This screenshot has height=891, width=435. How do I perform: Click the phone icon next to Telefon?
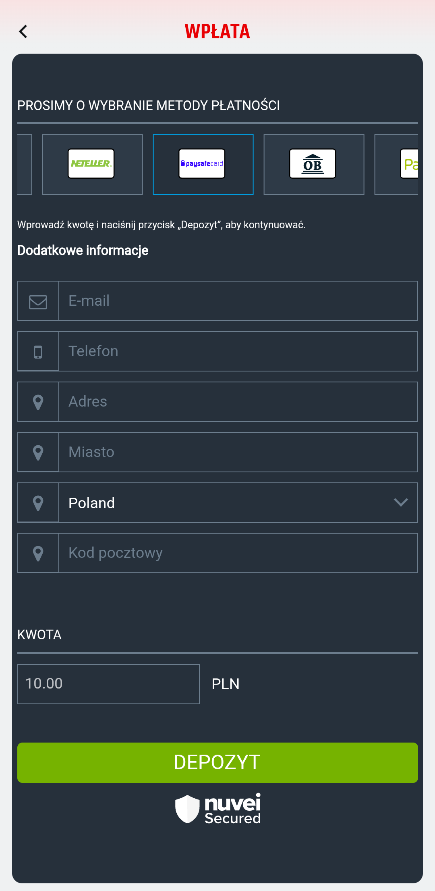point(38,352)
